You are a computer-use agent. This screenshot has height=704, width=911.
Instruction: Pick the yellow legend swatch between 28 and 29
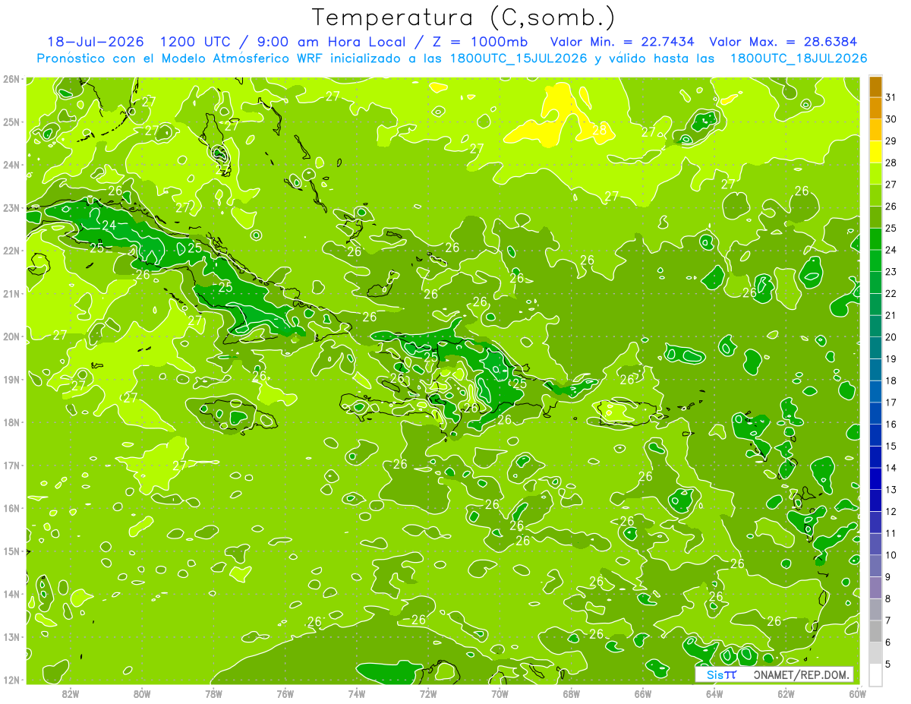(x=875, y=153)
